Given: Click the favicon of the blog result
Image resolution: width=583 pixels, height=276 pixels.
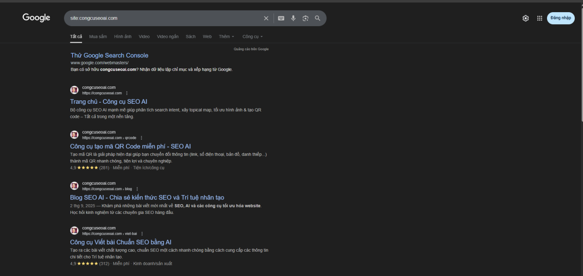Looking at the screenshot, I should (x=74, y=186).
